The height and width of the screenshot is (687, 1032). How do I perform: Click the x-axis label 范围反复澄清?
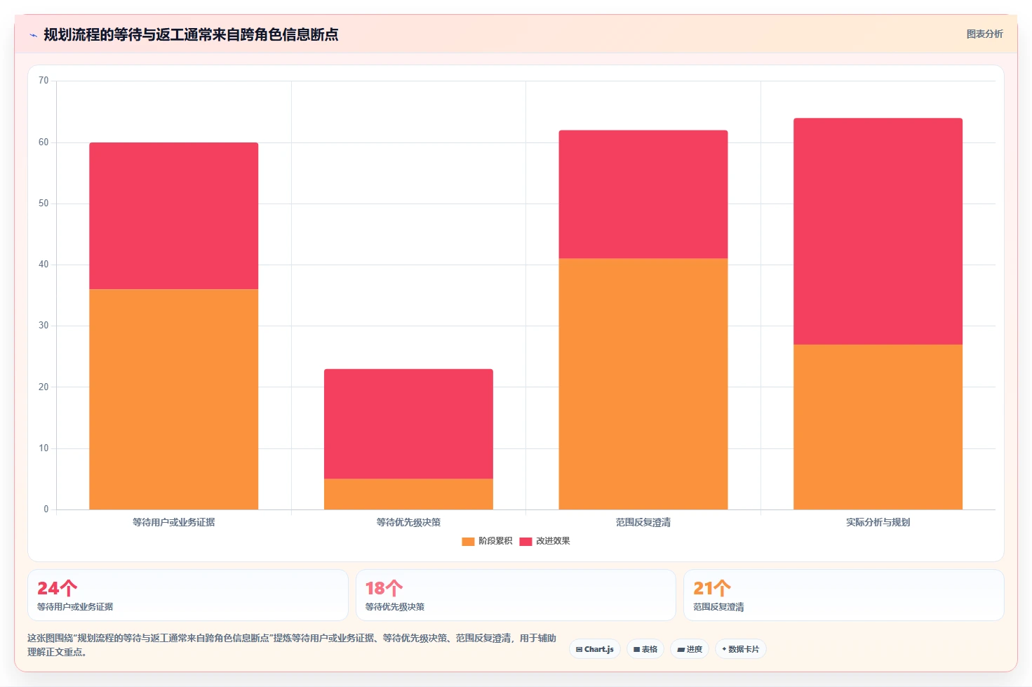click(643, 522)
